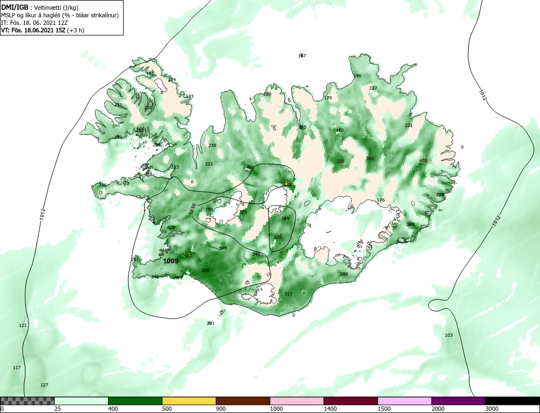The height and width of the screenshot is (413, 540).
Task: Click the 103 value over the sea
Action: (x=449, y=336)
